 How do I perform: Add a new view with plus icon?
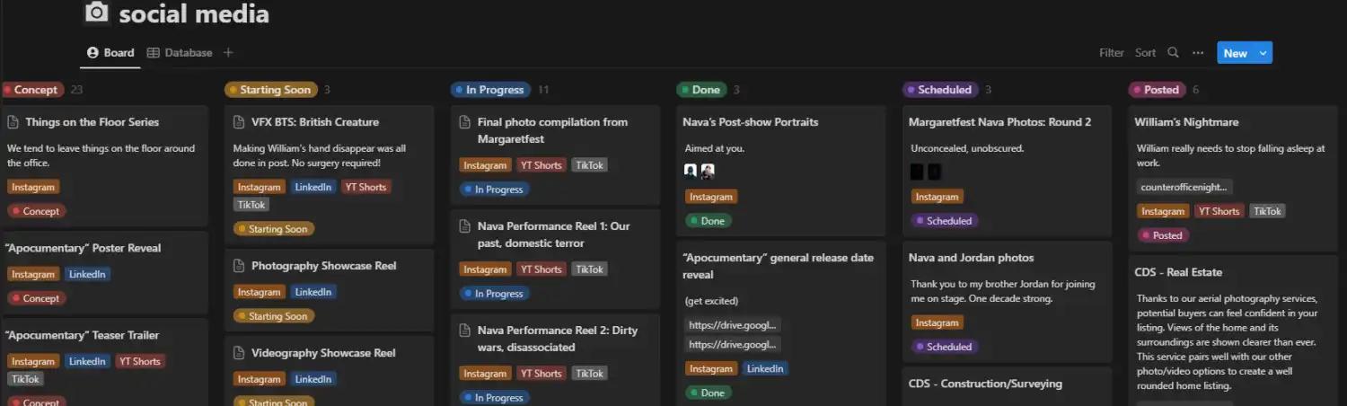(228, 53)
